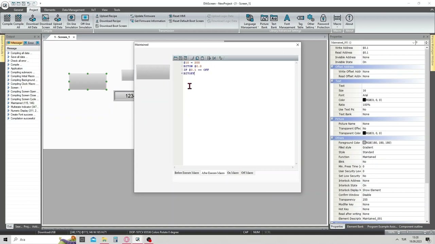This screenshot has width=435, height=244.
Task: Collapse the Others property group
Action: [332, 138]
